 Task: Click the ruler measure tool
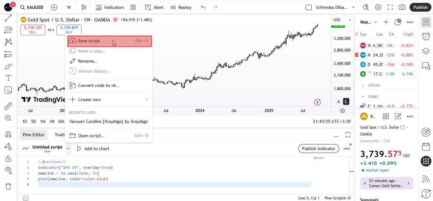point(8,106)
